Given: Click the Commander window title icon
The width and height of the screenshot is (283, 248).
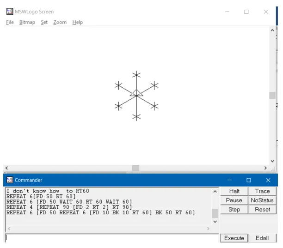Looking at the screenshot, I should pyautogui.click(x=9, y=180).
